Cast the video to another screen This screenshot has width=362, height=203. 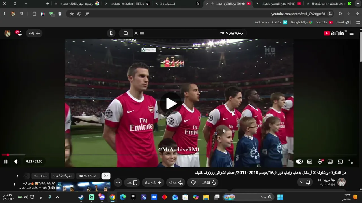(x=340, y=162)
